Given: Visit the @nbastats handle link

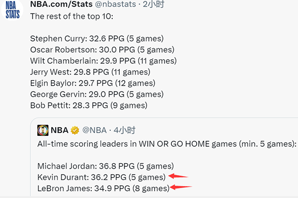Looking at the screenshot, I should (x=115, y=4).
